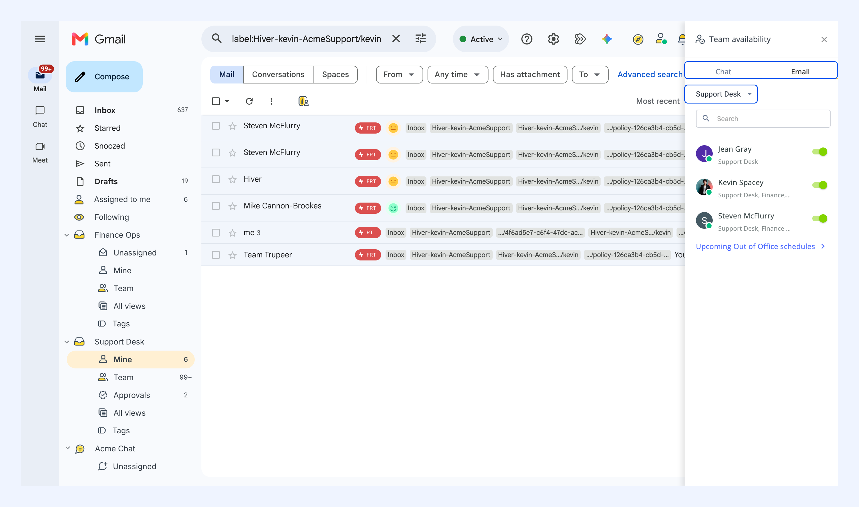Star the Team Trupeer email
This screenshot has height=507, width=859.
[x=233, y=255]
